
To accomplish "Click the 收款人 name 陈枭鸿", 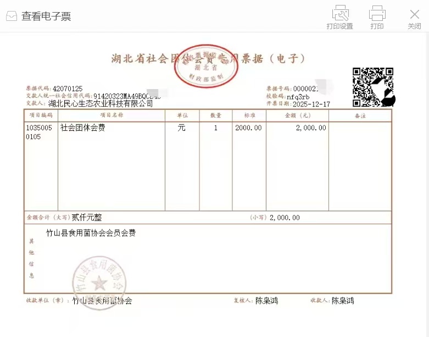I will click(x=343, y=301).
